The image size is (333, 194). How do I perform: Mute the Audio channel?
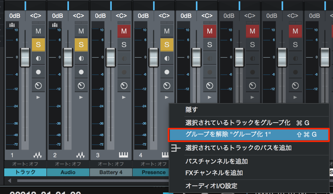click(81, 31)
